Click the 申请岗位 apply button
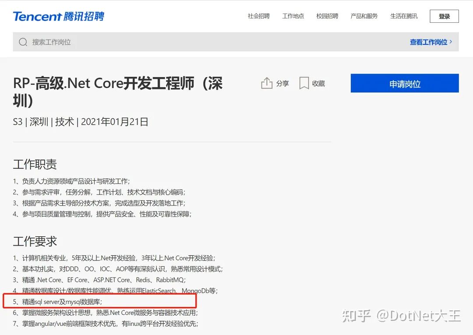 (405, 83)
